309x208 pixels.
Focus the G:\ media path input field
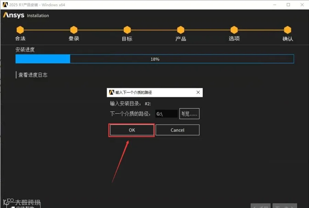(x=166, y=114)
